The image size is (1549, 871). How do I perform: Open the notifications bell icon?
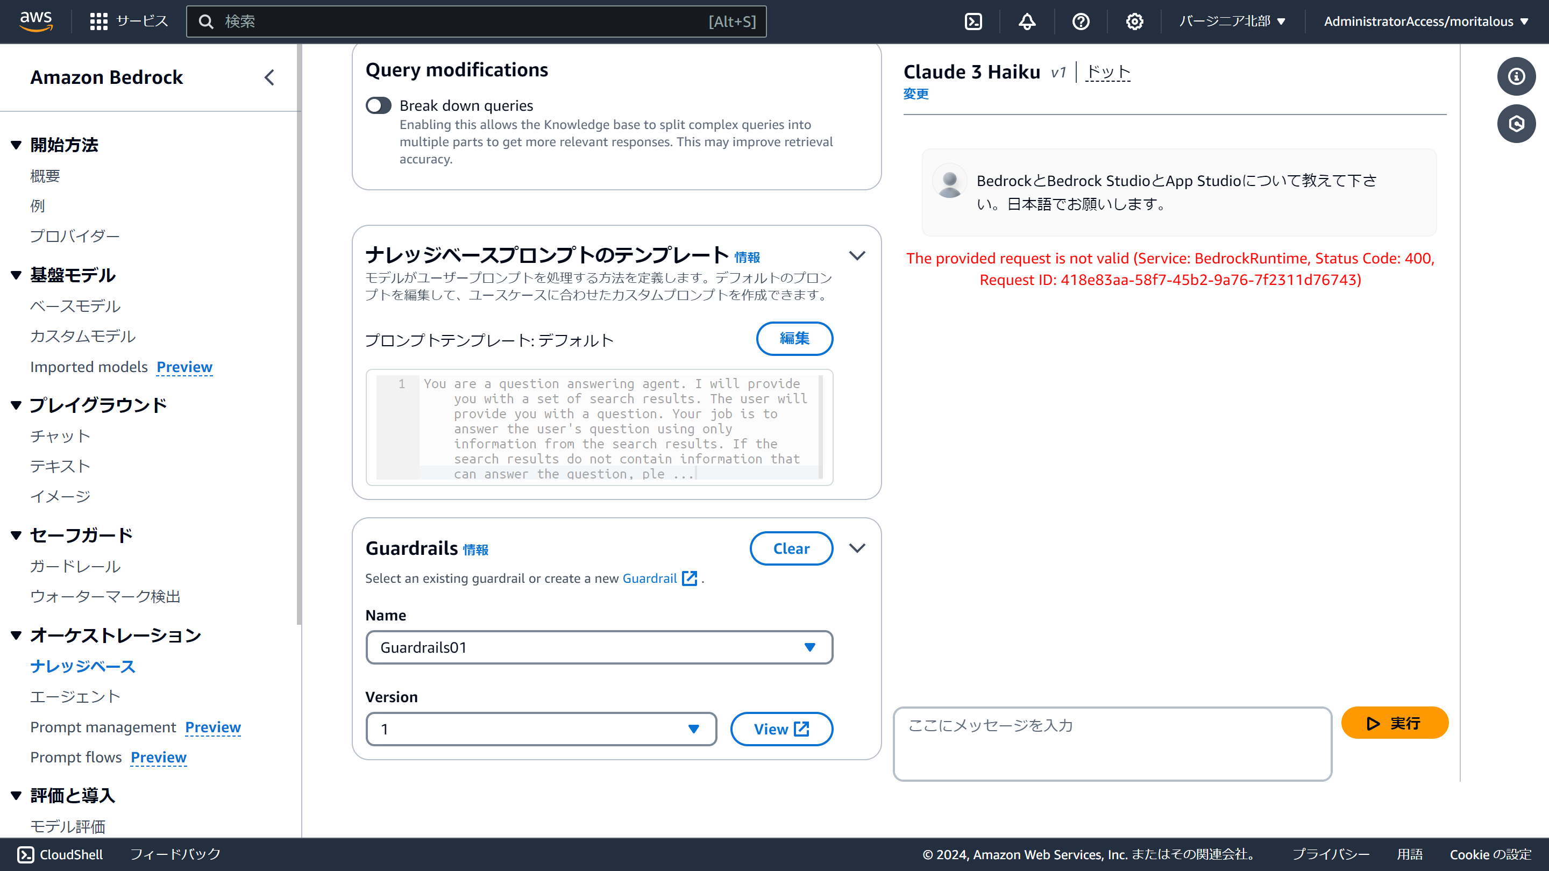[1027, 22]
